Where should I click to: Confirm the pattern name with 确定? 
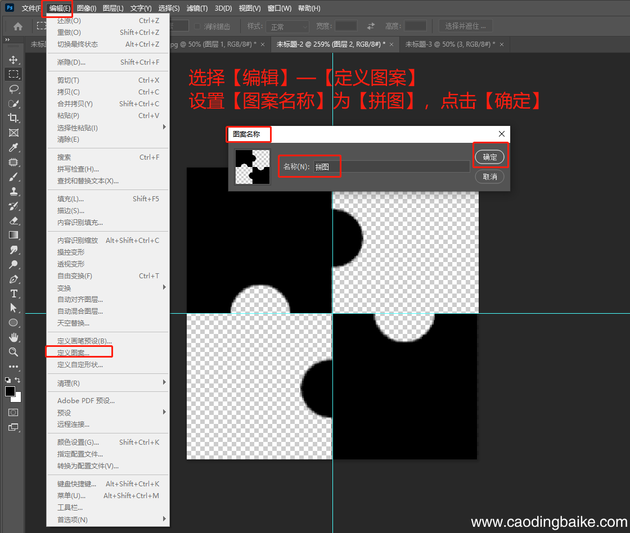pos(489,157)
